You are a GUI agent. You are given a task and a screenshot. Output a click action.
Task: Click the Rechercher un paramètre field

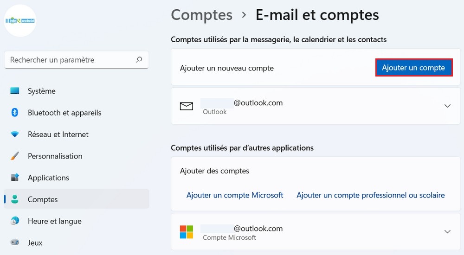tap(70, 60)
